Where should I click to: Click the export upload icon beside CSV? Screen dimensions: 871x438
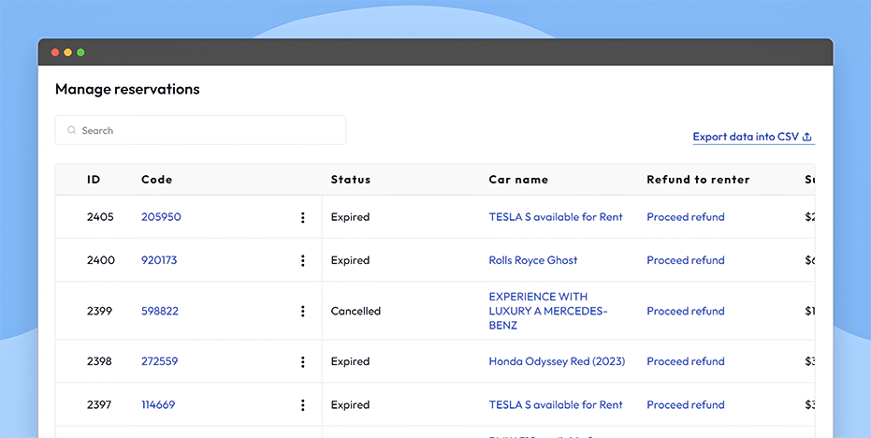click(807, 137)
